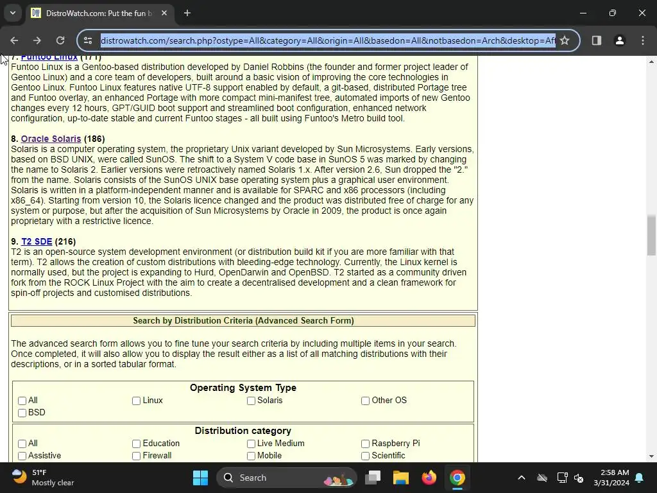Check the Firewall checkbox
657x493 pixels.
[136, 456]
